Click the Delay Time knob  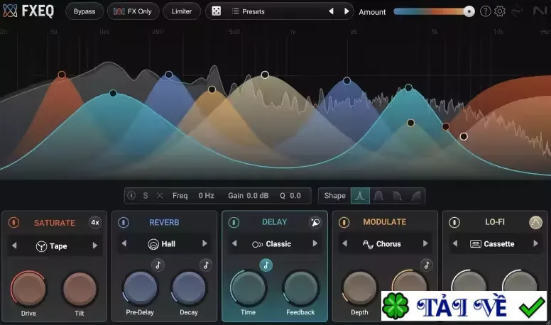248,287
